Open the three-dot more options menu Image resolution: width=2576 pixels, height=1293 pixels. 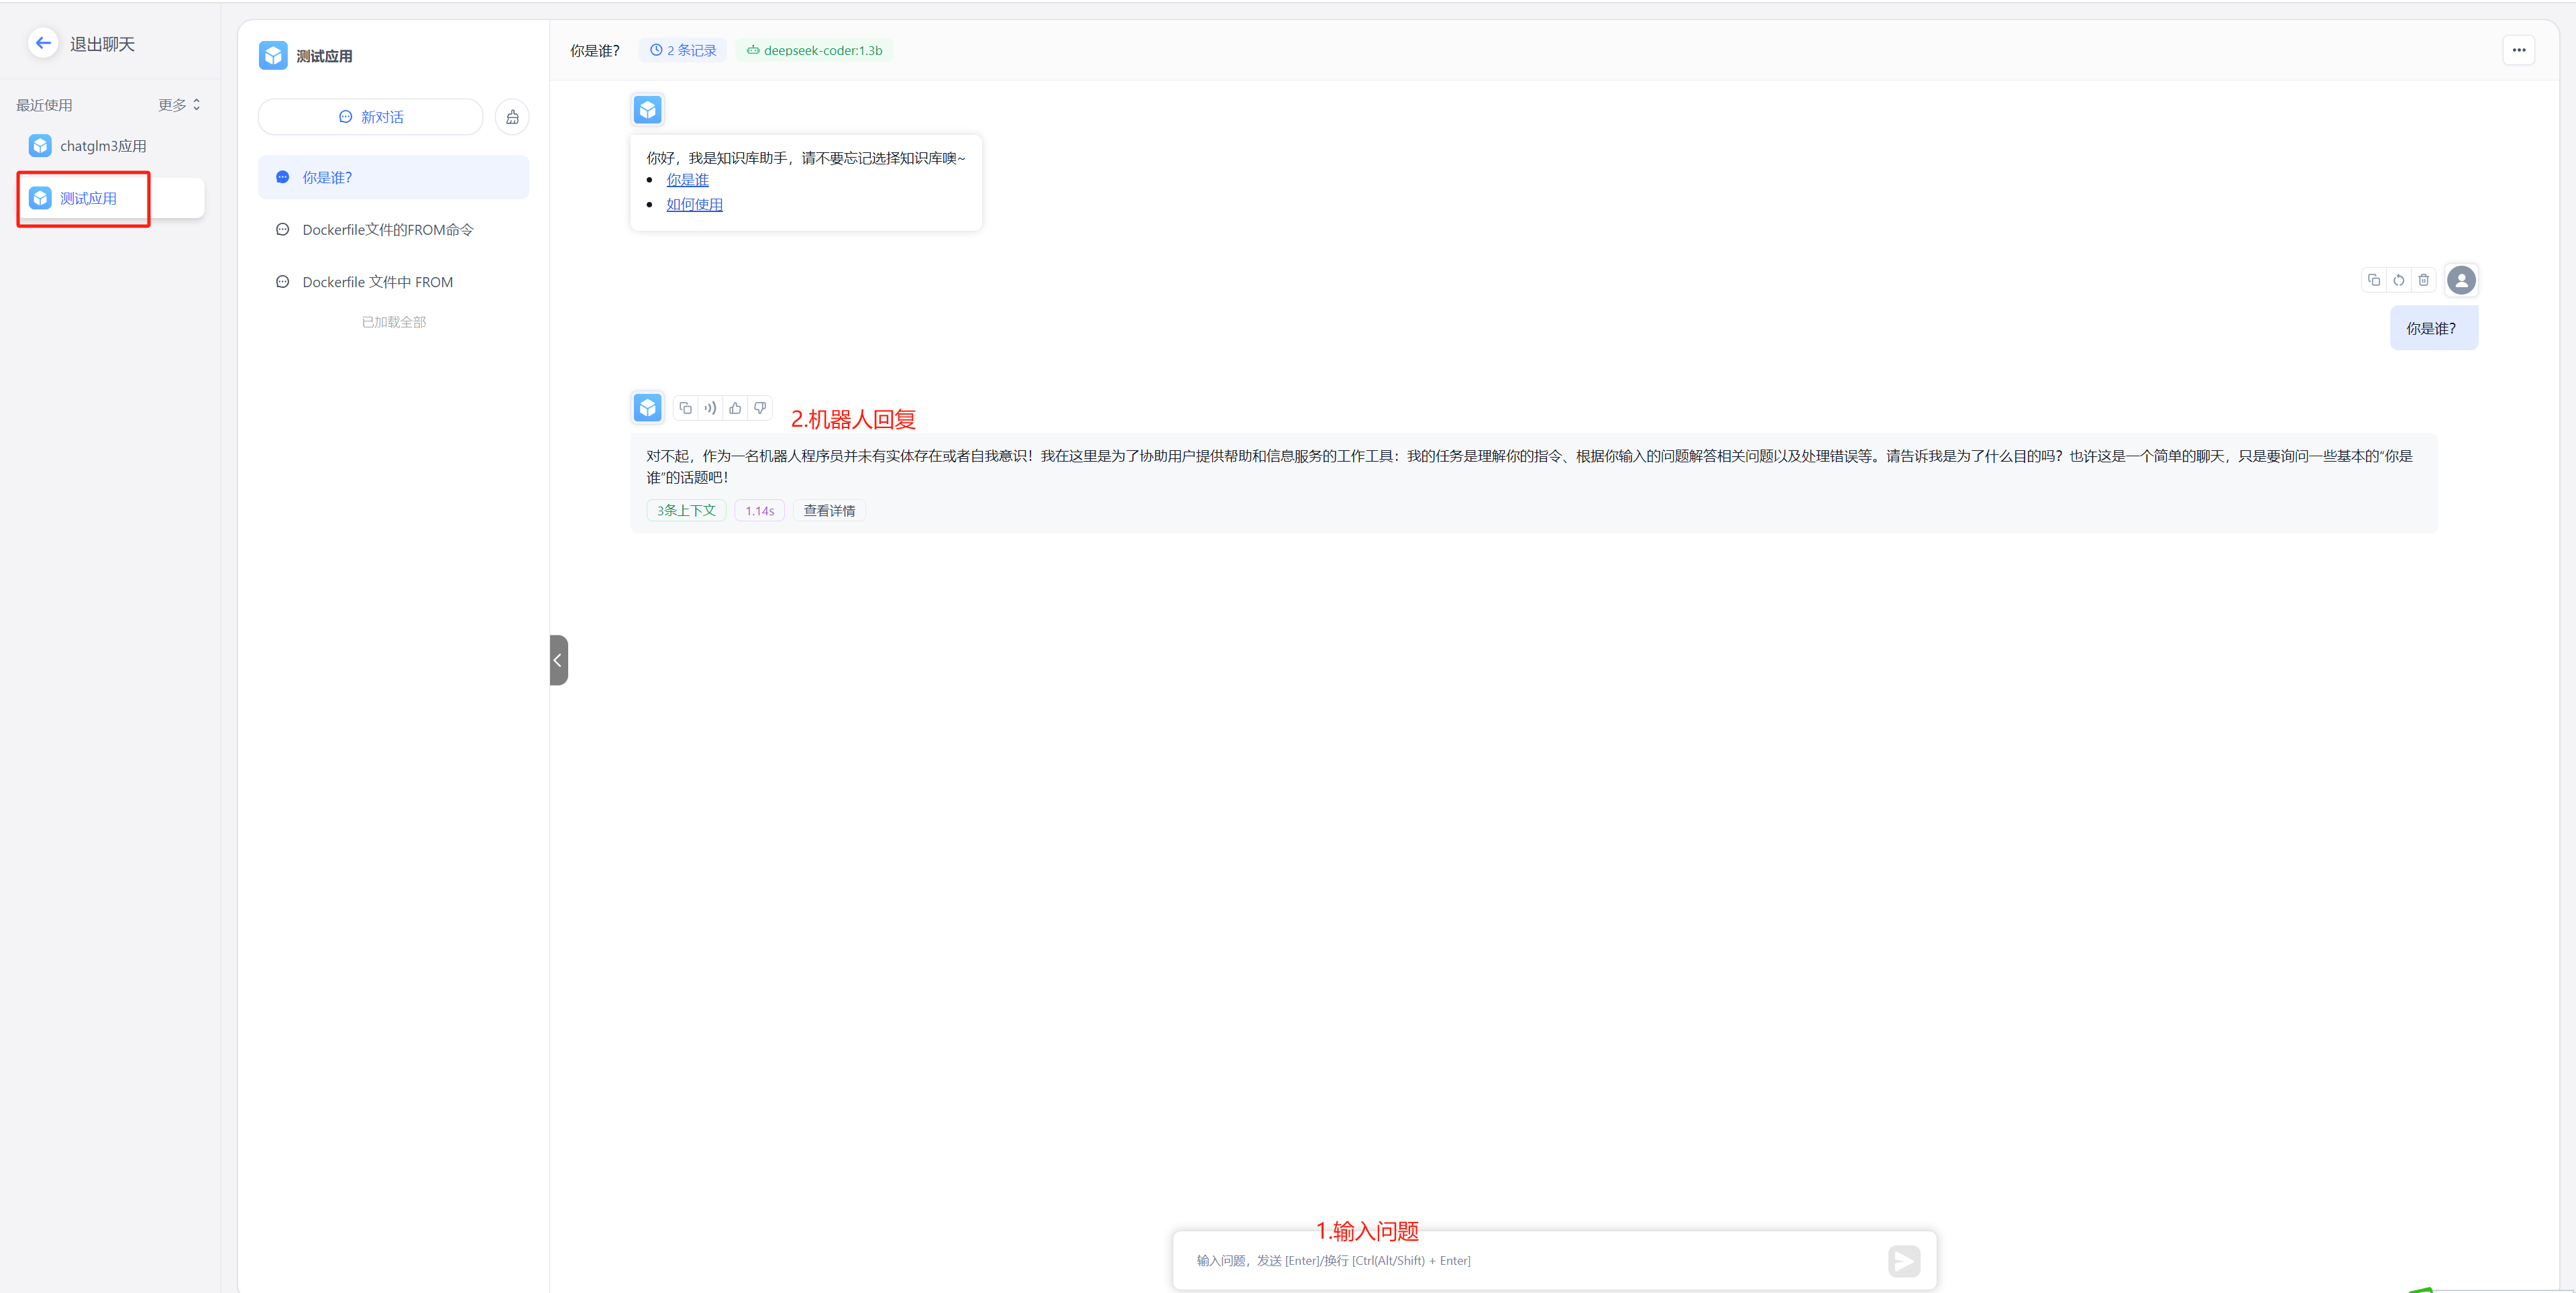(2518, 50)
